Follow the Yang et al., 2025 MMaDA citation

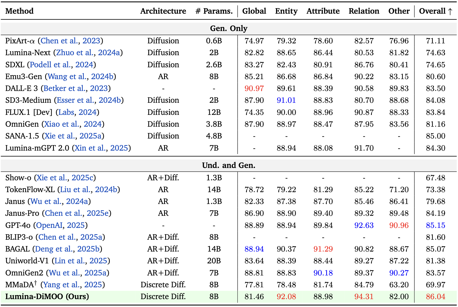click(x=72, y=285)
